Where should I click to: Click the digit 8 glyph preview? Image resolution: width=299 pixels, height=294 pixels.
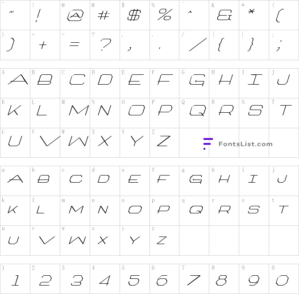point(221,280)
